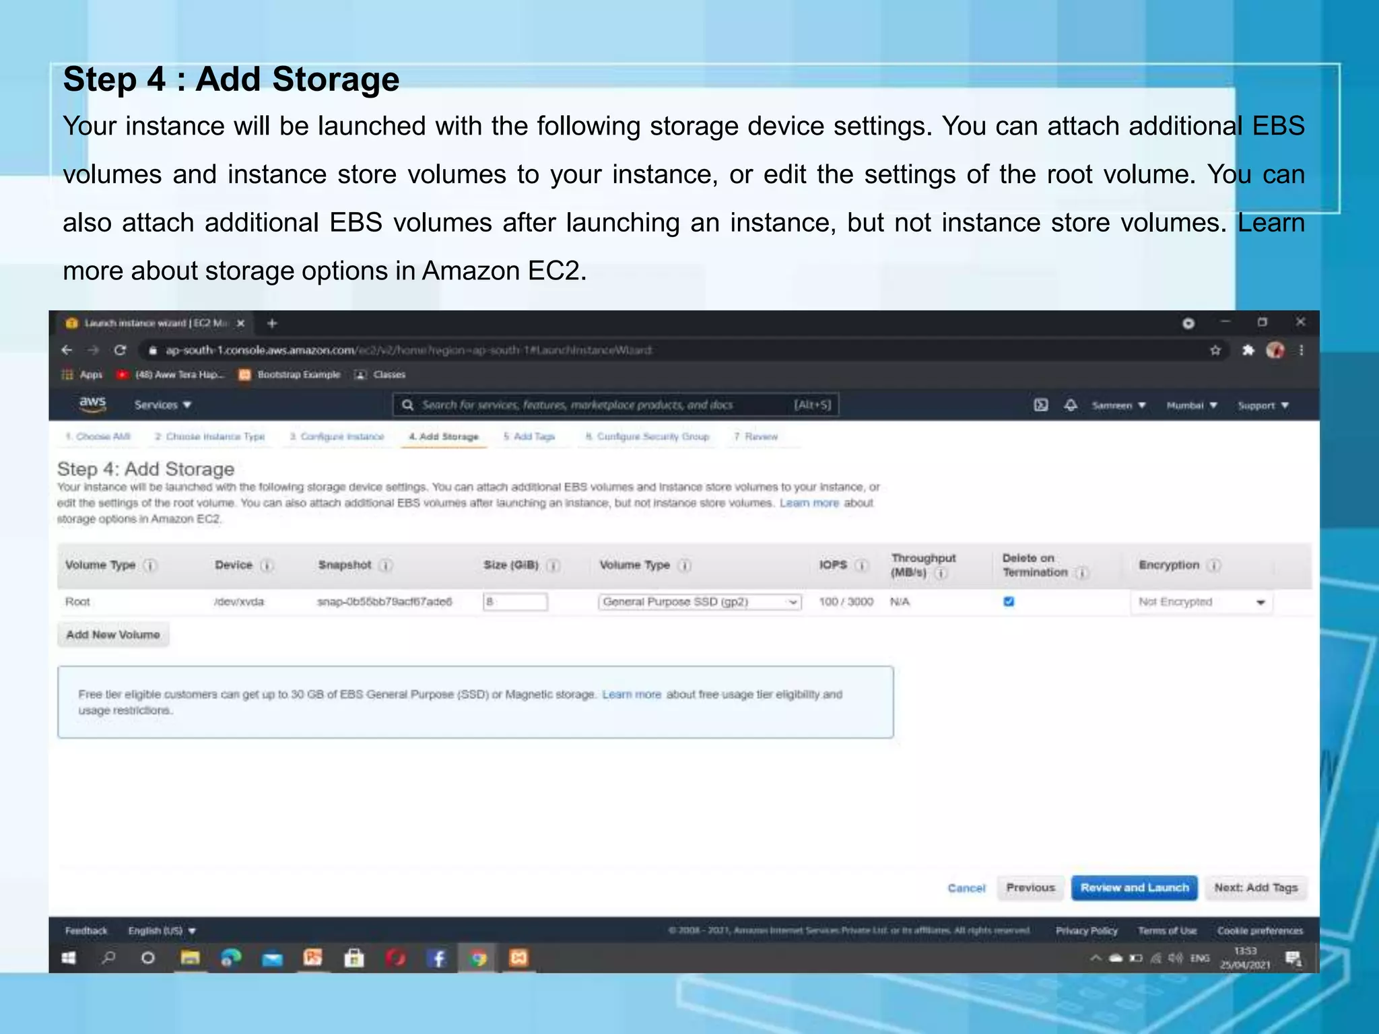Screen dimensions: 1379x1034
Task: Click the Cancel link
Action: (966, 888)
